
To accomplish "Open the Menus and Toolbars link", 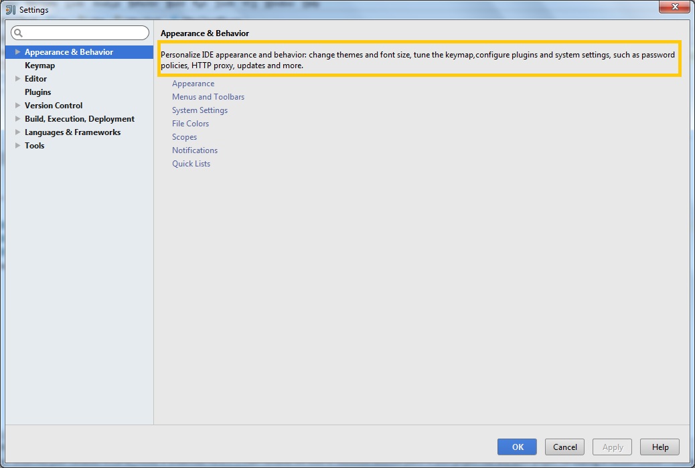I will pos(208,97).
